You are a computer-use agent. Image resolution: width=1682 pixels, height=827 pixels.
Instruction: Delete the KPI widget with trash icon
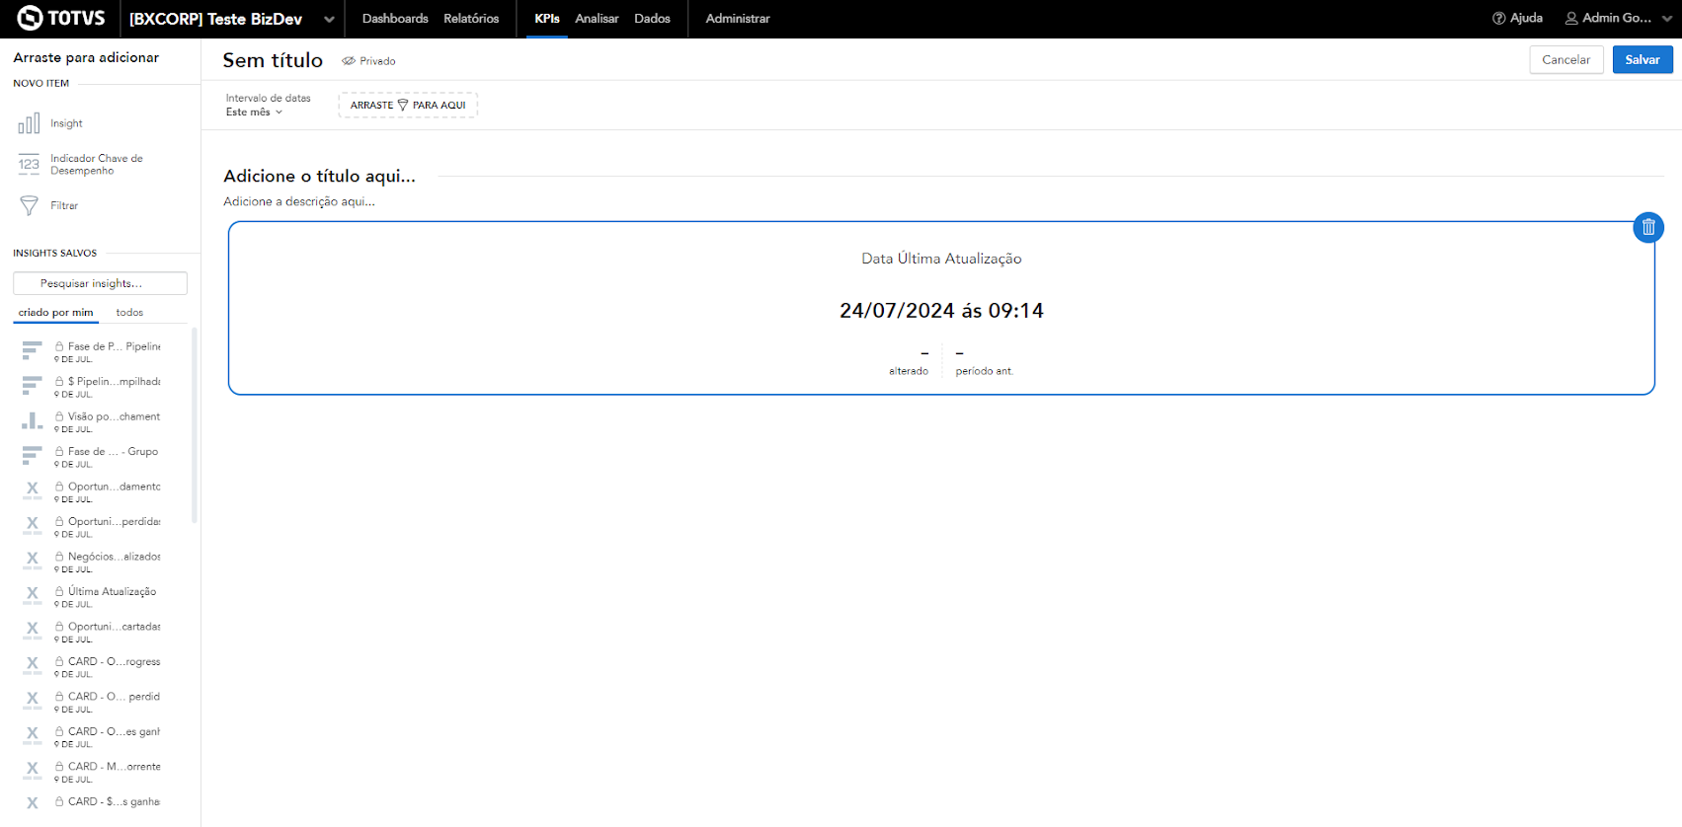pyautogui.click(x=1648, y=227)
